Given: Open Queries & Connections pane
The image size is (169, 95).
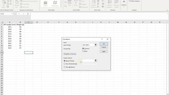Looking at the screenshot, I should pyautogui.click(x=29, y=1).
